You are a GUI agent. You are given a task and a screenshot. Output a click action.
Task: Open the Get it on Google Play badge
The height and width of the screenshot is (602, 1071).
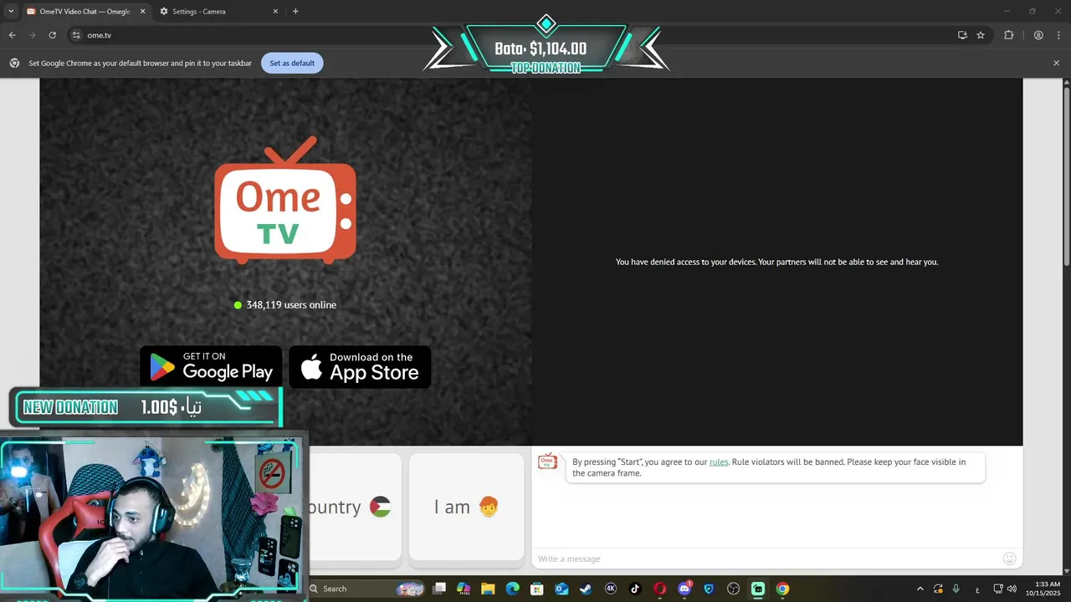click(211, 366)
